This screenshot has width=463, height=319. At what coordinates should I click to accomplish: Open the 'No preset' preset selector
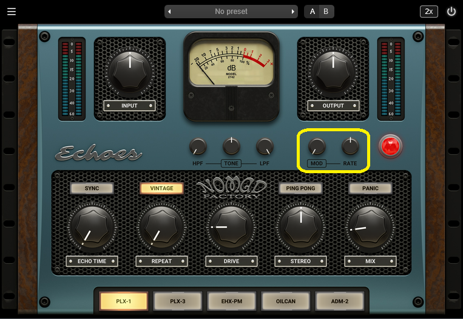(231, 12)
